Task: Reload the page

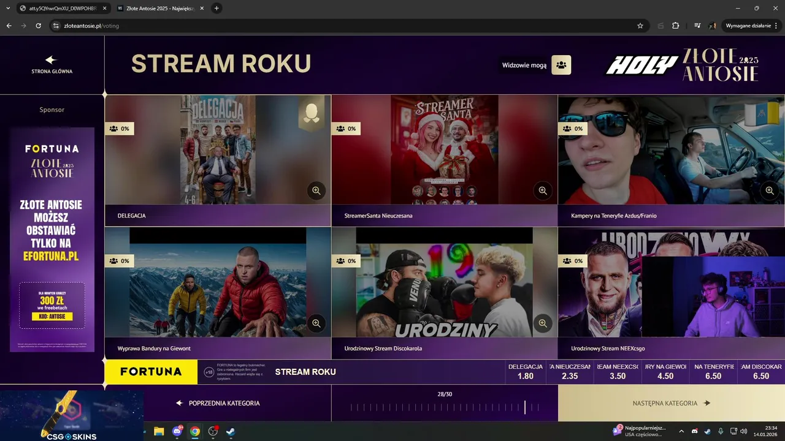Action: pyautogui.click(x=38, y=26)
